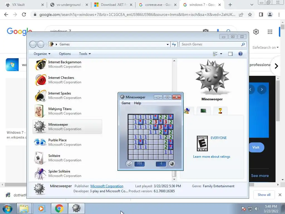
Task: Click Learn more about ratings link
Action: coord(212,157)
